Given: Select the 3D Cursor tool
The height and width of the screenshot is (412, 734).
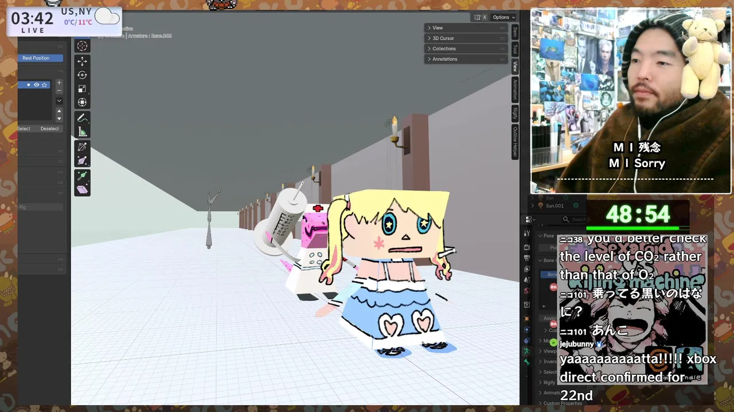Looking at the screenshot, I should (x=82, y=46).
